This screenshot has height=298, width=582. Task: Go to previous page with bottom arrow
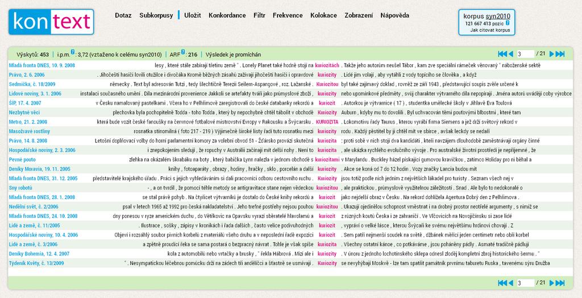pyautogui.click(x=511, y=283)
